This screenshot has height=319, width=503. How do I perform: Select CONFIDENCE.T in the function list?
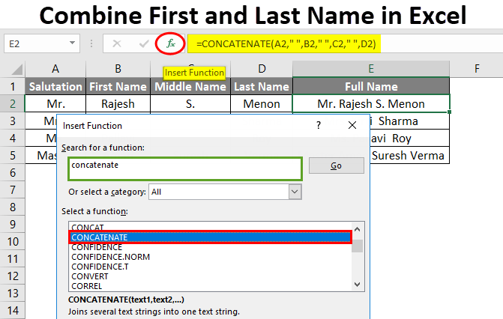click(210, 267)
